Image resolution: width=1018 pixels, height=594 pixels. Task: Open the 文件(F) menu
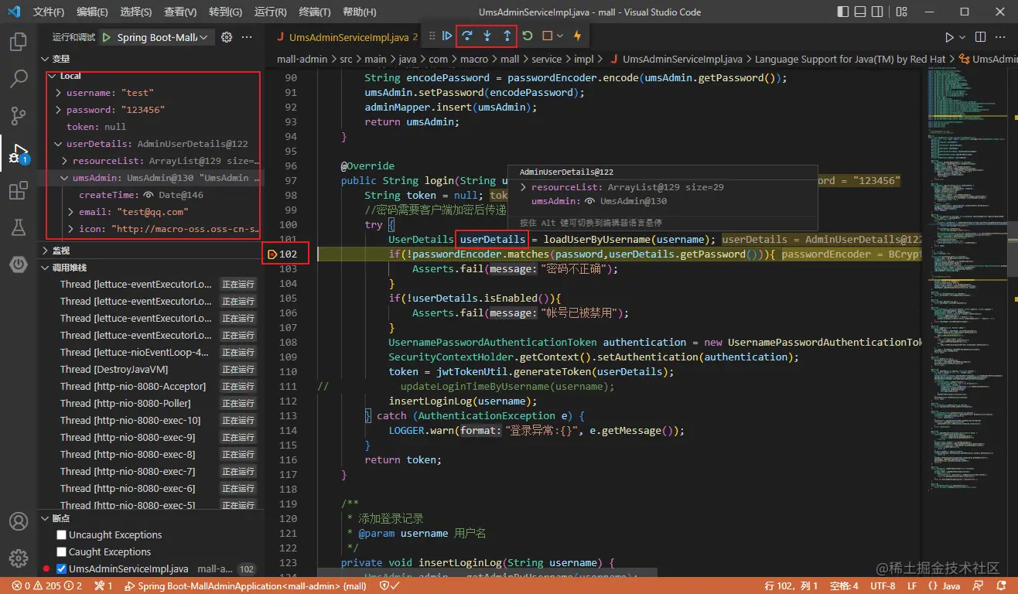[49, 12]
